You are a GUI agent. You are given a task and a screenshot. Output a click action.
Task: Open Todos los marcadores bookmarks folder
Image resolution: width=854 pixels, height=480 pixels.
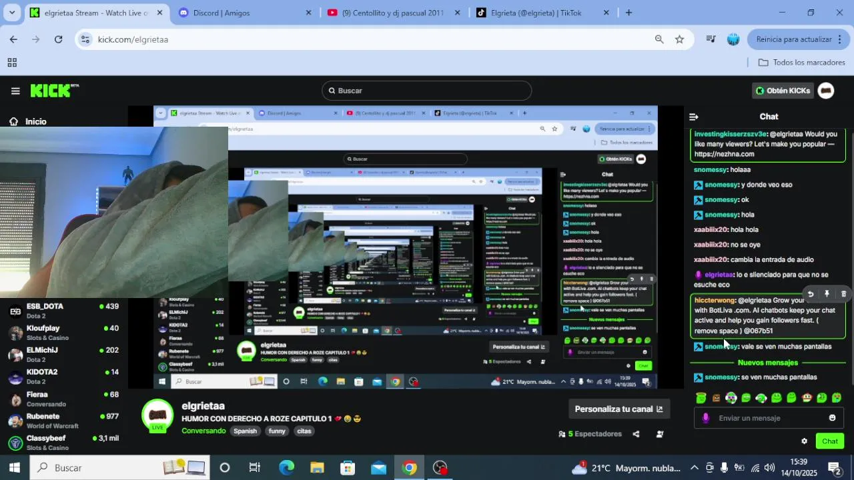pos(802,63)
